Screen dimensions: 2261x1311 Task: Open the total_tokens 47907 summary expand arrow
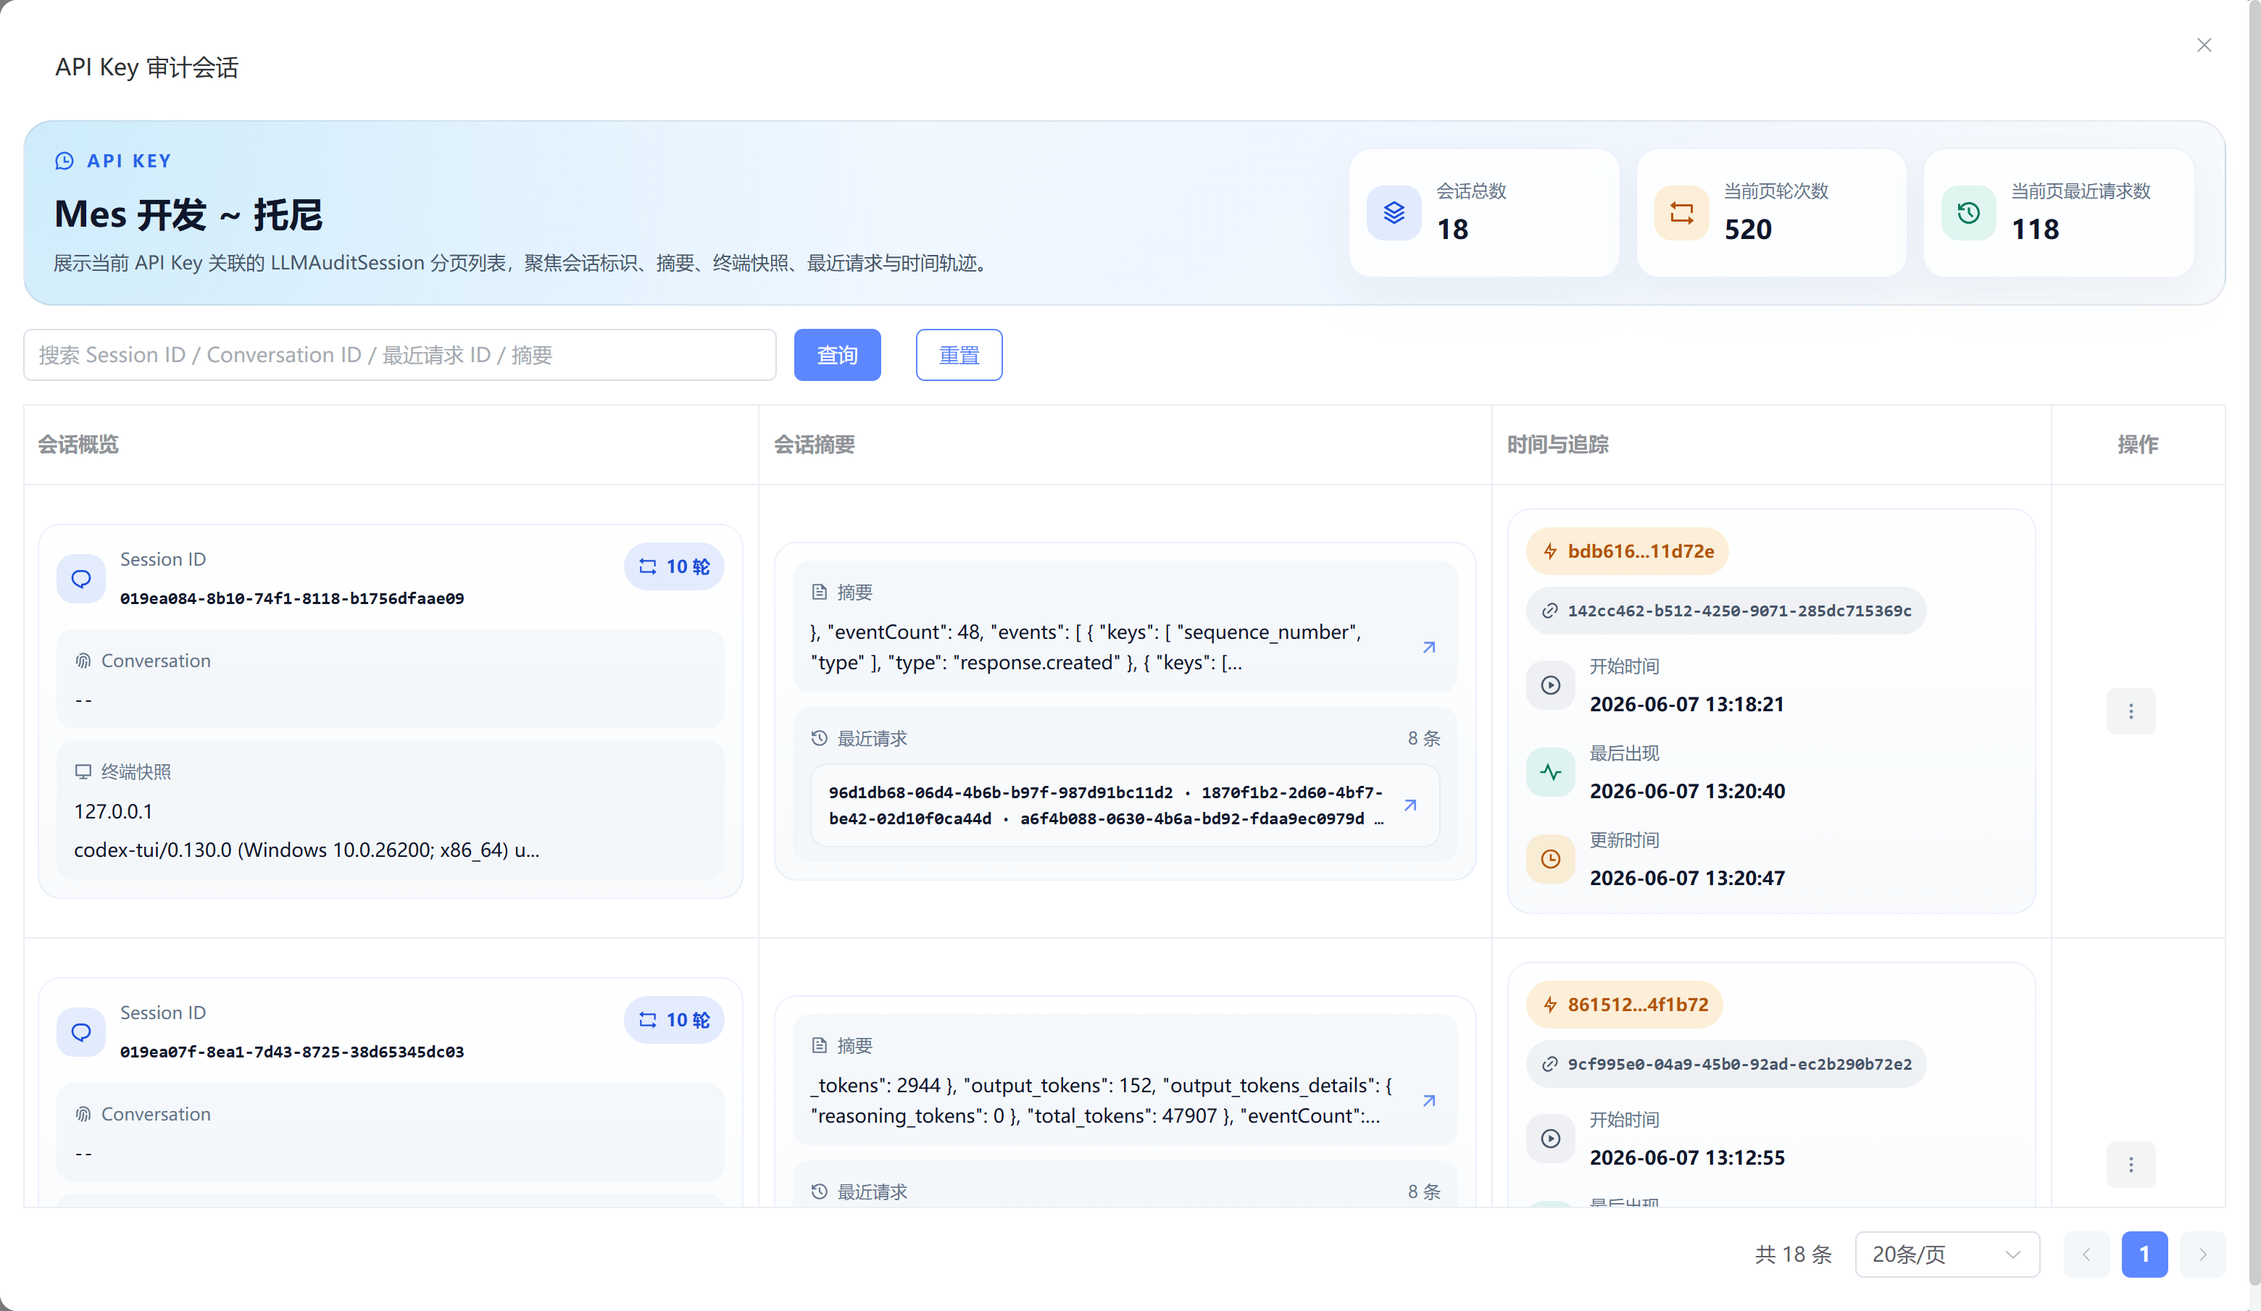[1429, 1101]
